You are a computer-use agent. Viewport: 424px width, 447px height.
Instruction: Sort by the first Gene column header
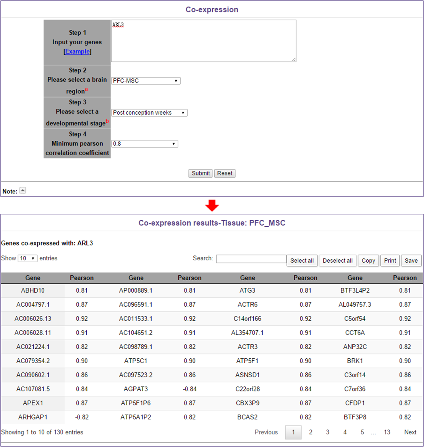(33, 278)
